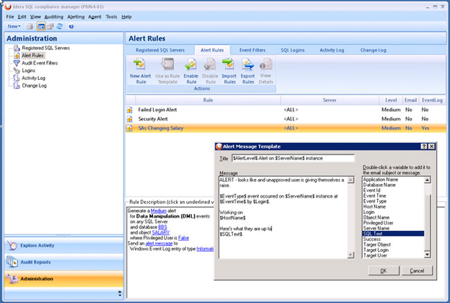The height and width of the screenshot is (303, 450).
Task: Click the Security Alert rule icon
Action: [129, 119]
